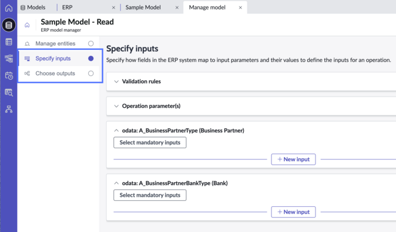
Task: Select the Specify inputs filled radio circle
Action: (90, 59)
